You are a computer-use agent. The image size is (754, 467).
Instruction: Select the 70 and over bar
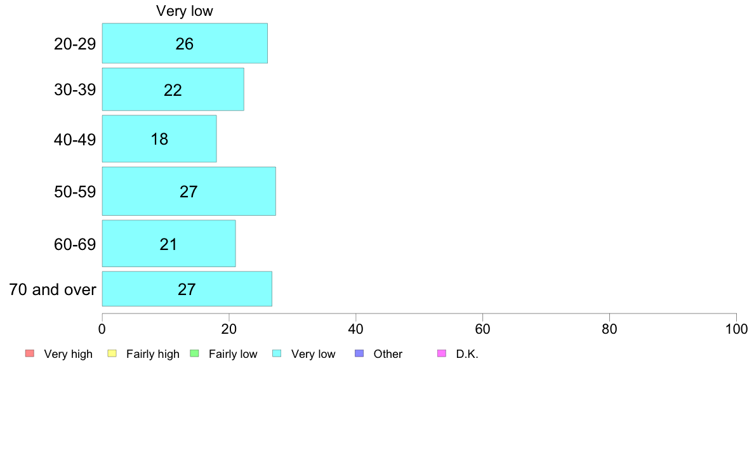[187, 289]
